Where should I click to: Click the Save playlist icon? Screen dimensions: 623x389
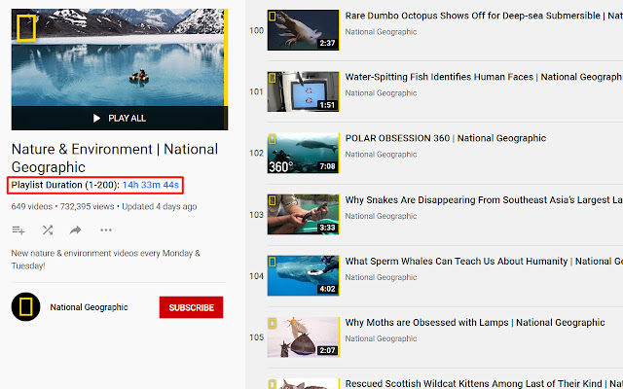18,230
